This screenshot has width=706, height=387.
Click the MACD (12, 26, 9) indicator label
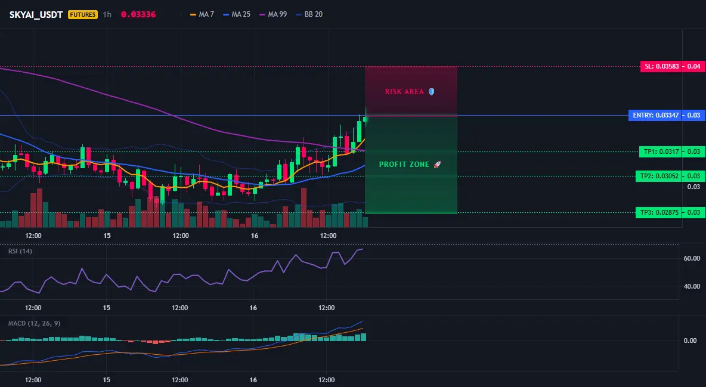(34, 323)
